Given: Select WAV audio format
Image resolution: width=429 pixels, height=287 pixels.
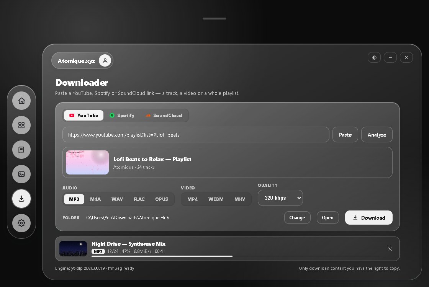Looking at the screenshot, I should tap(117, 199).
